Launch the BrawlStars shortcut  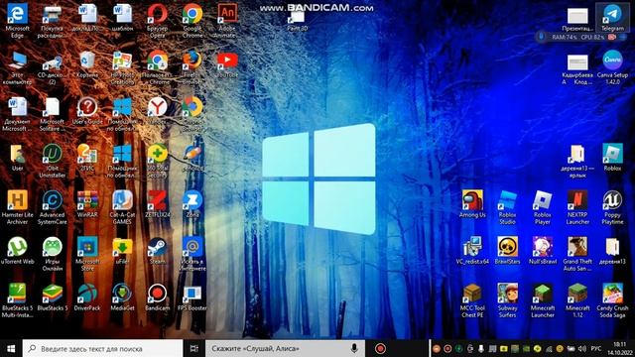(x=507, y=247)
